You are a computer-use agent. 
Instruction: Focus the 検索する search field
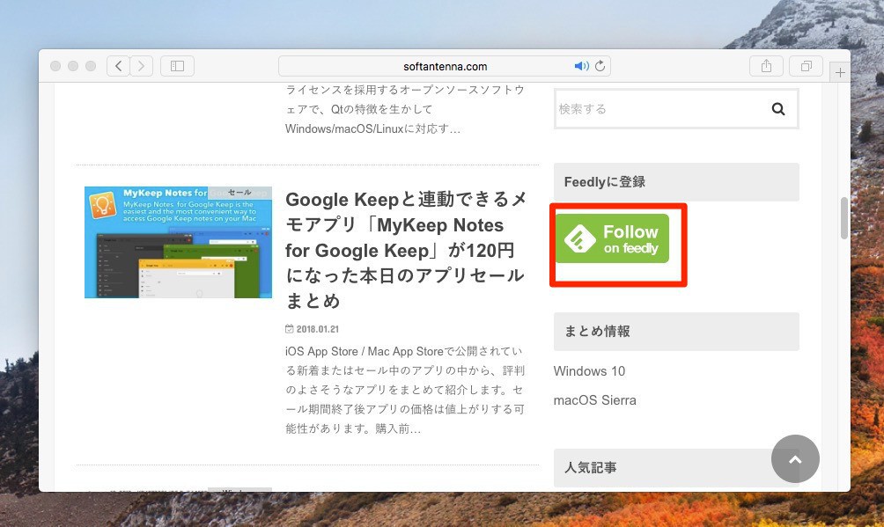click(x=676, y=109)
